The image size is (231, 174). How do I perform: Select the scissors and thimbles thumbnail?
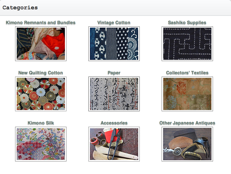114,144
